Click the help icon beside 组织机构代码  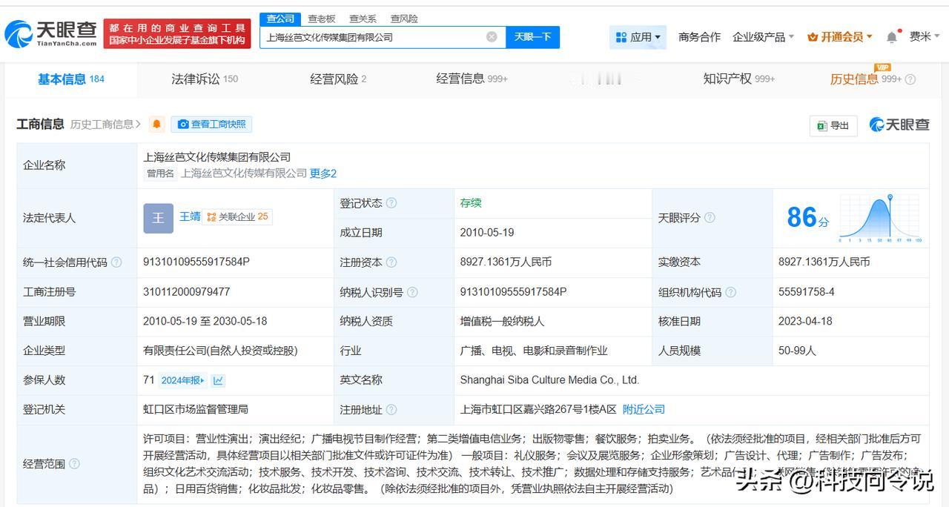[x=730, y=292]
